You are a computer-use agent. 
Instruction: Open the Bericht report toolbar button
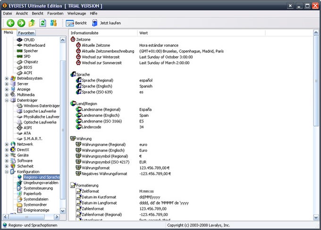[x=76, y=23]
